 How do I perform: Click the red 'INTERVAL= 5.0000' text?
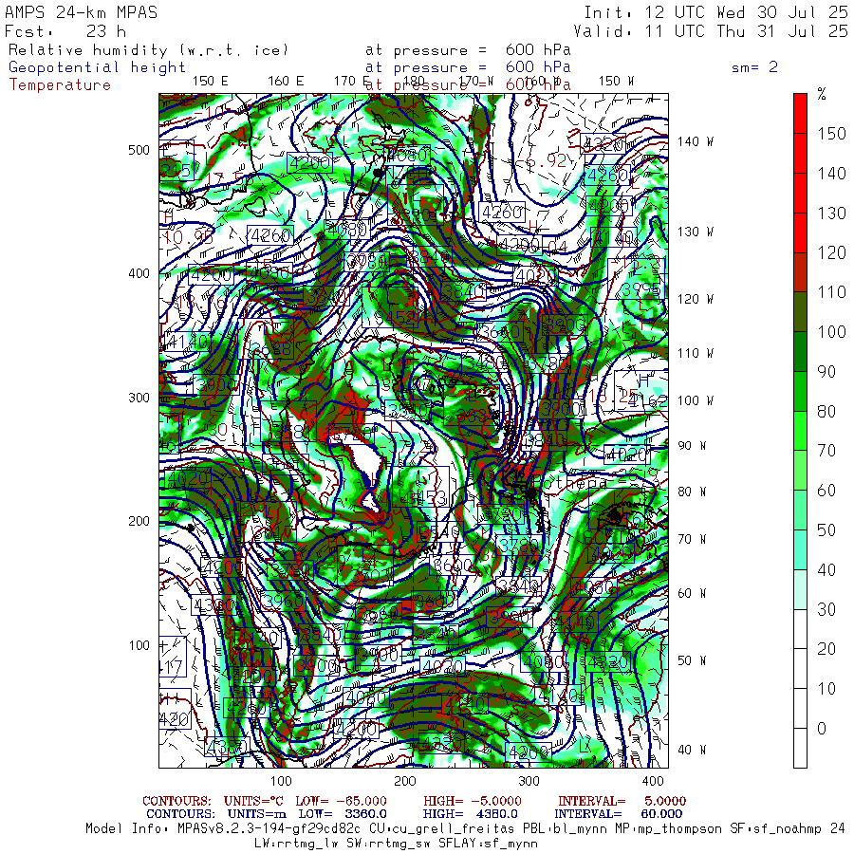point(622,801)
